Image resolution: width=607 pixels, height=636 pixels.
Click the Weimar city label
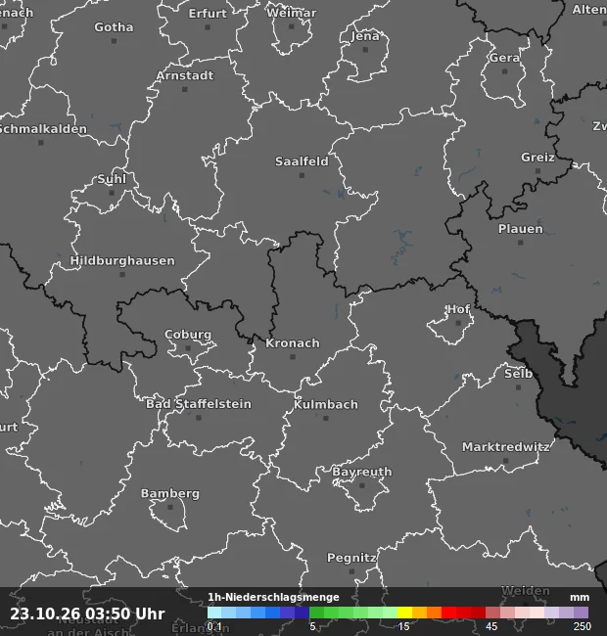[292, 13]
